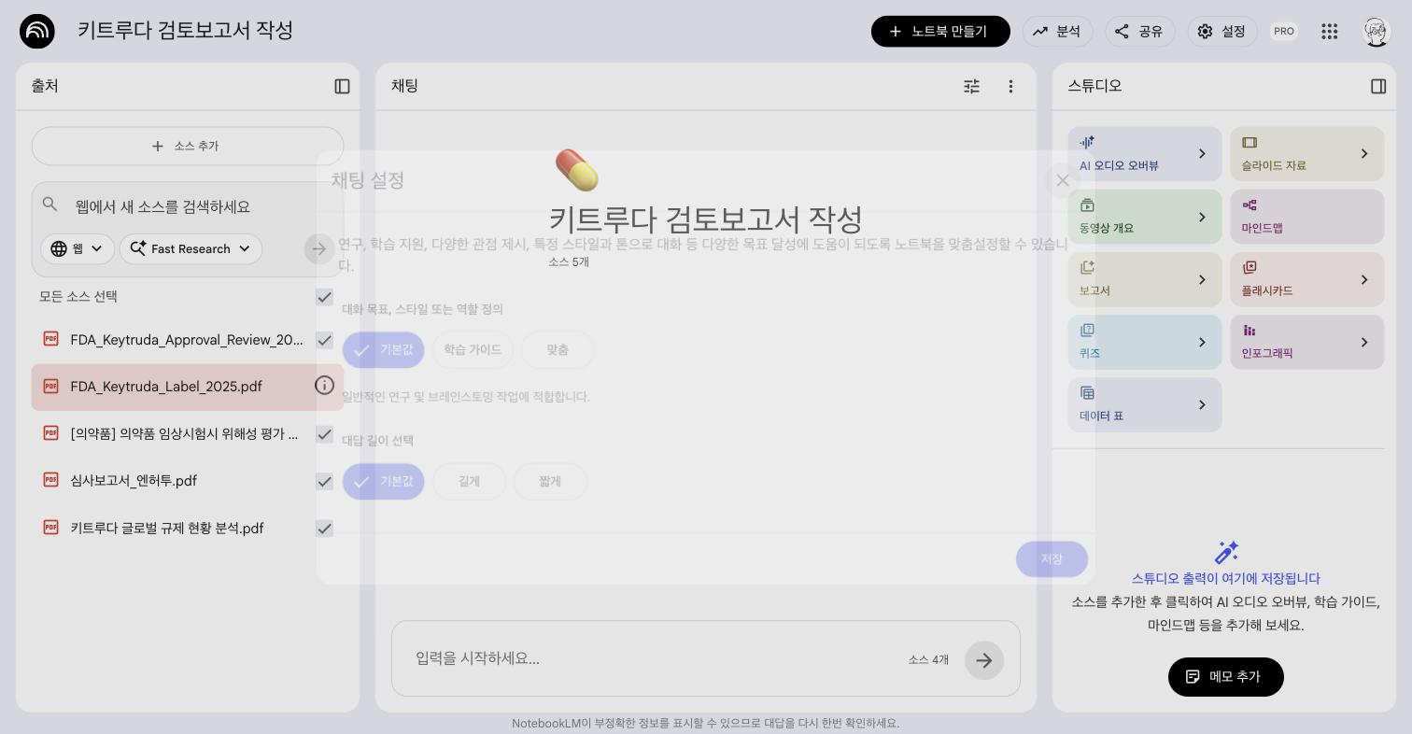Open the 슬라이드 자료 generator

[1305, 153]
